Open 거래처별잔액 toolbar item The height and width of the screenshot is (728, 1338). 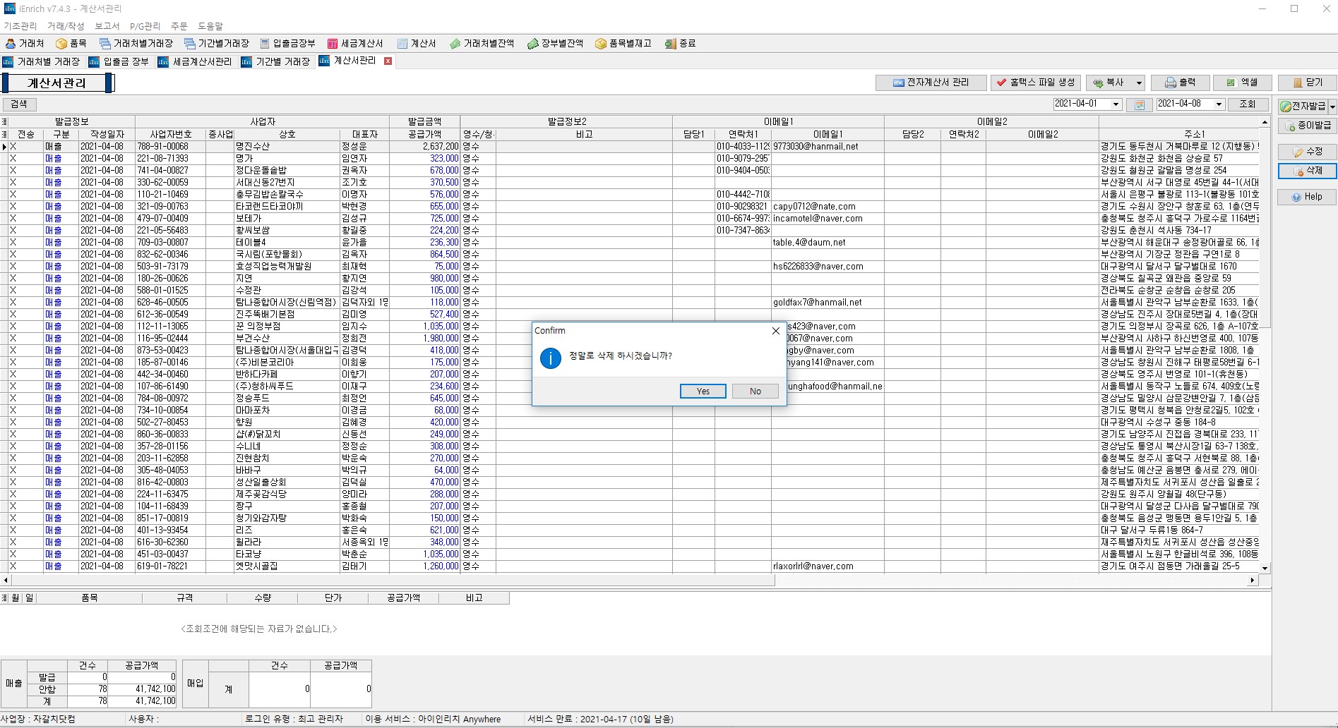tap(482, 44)
